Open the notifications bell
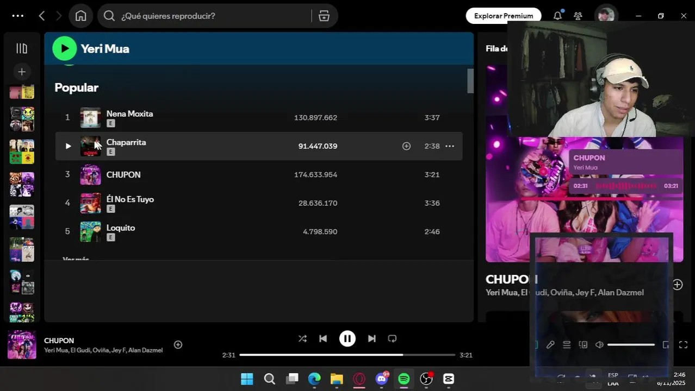 557,16
